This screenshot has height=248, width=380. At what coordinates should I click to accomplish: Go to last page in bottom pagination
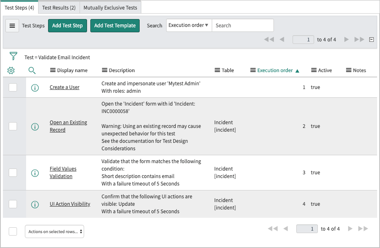(363, 229)
